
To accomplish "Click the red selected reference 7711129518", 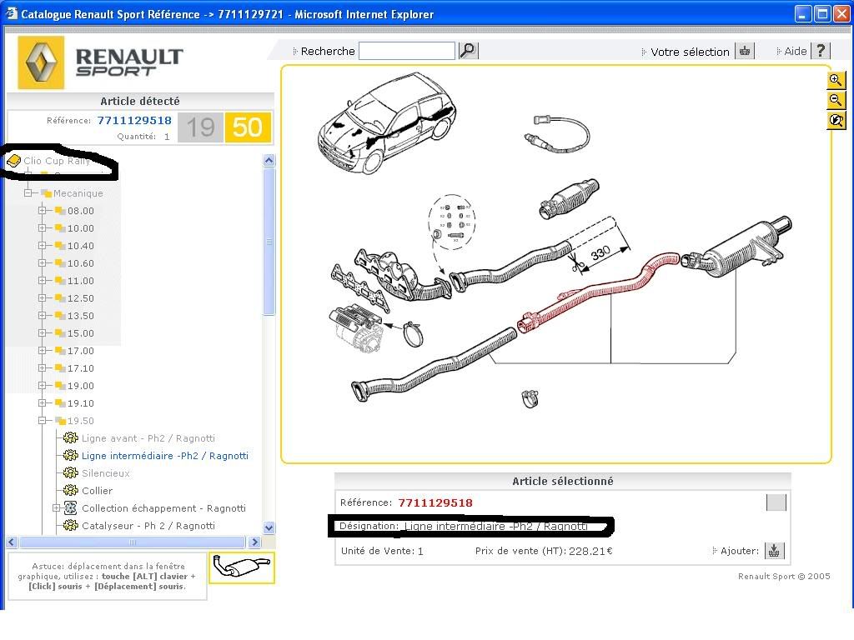I will 435,502.
